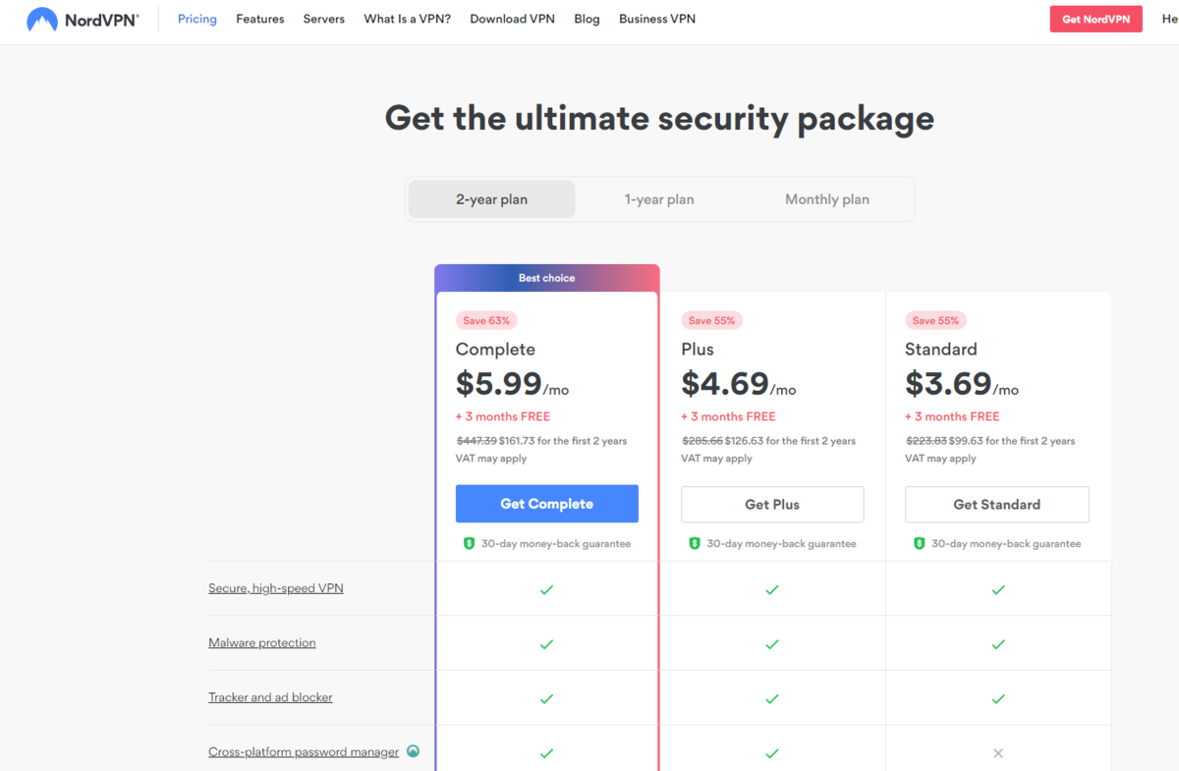Select the 2-year plan option
The height and width of the screenshot is (771, 1179).
pos(491,199)
